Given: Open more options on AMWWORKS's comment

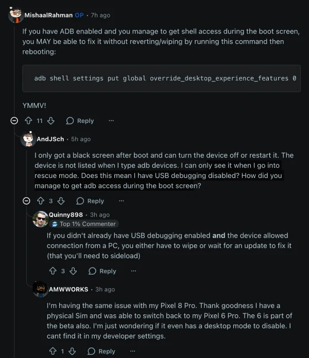Looking at the screenshot, I should 133,351.
